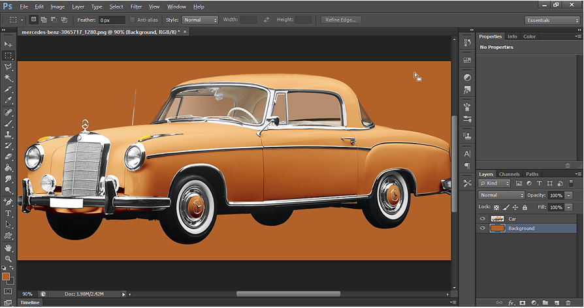Toggle layer filtering switch on or off
The height and width of the screenshot is (308, 584).
(571, 183)
